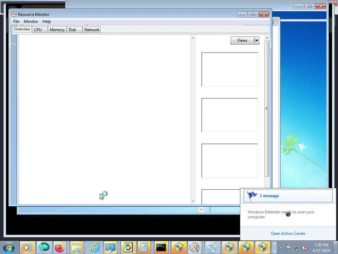The height and width of the screenshot is (254, 338).
Task: Click the Views button
Action: [242, 40]
